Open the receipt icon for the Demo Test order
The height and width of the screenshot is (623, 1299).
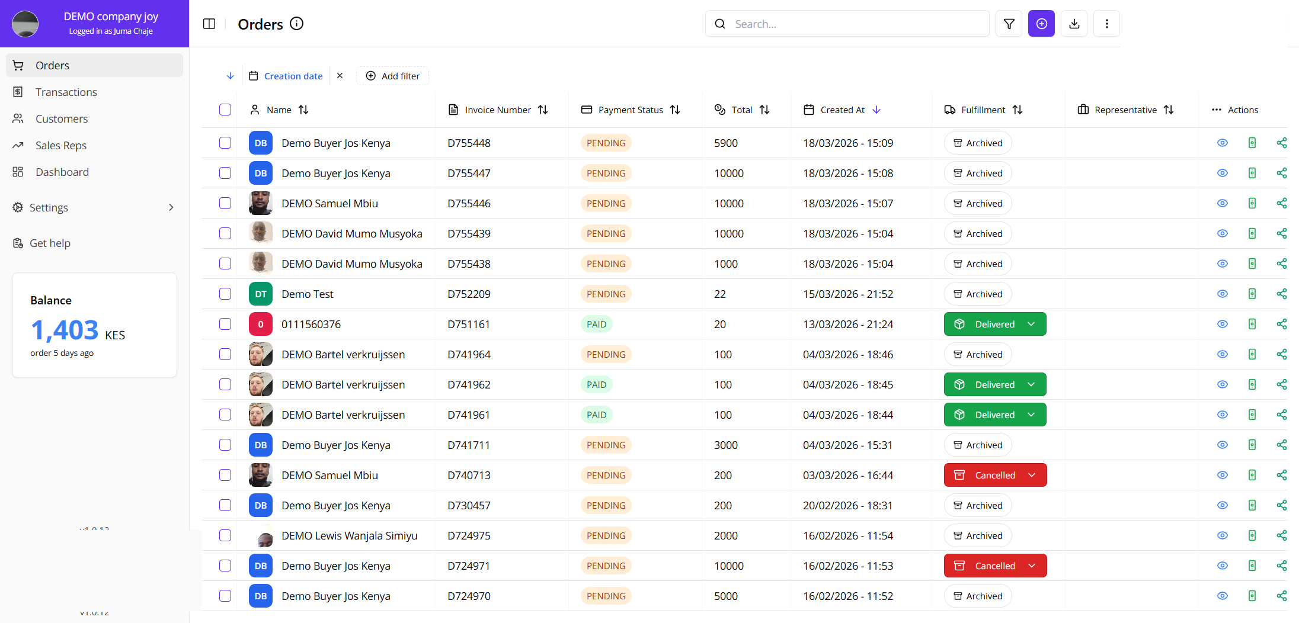(1252, 294)
